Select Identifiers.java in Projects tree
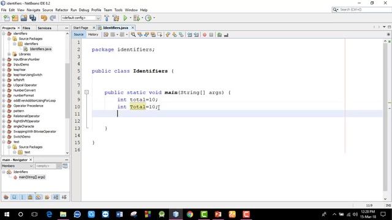This screenshot has height=220, width=392. click(x=40, y=49)
